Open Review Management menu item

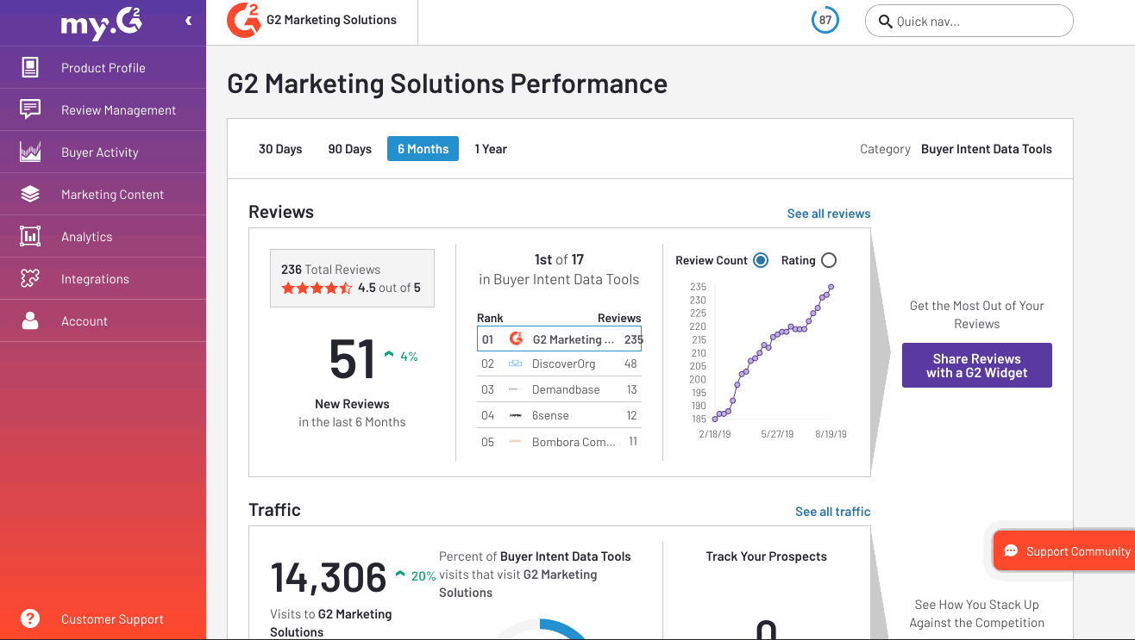103,109
